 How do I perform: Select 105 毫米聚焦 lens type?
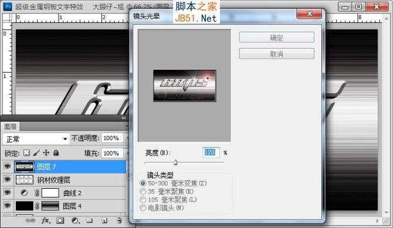143,200
